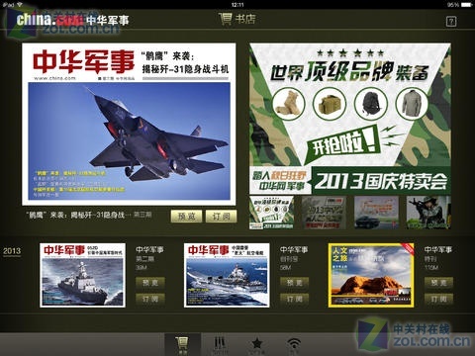The image size is (475, 356).
Task: Select the camouflage gear banner thumbnail
Action: pos(271,213)
